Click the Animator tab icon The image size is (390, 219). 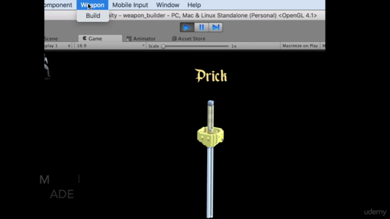[x=129, y=38]
